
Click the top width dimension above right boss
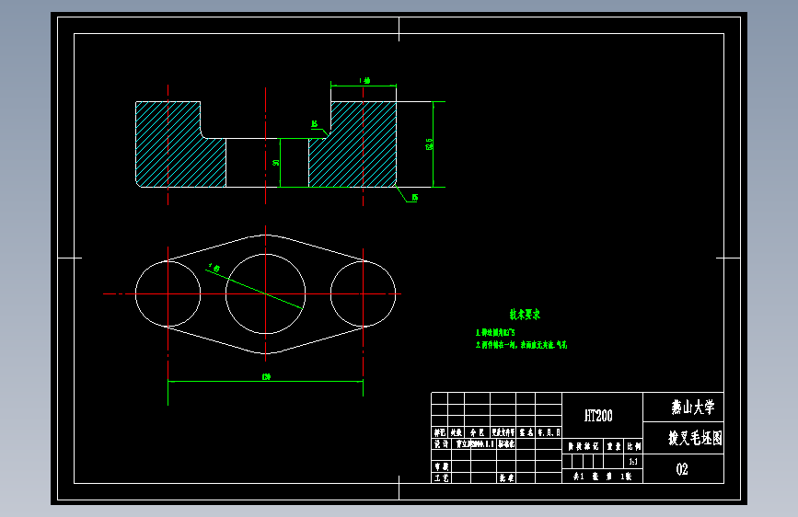point(364,80)
